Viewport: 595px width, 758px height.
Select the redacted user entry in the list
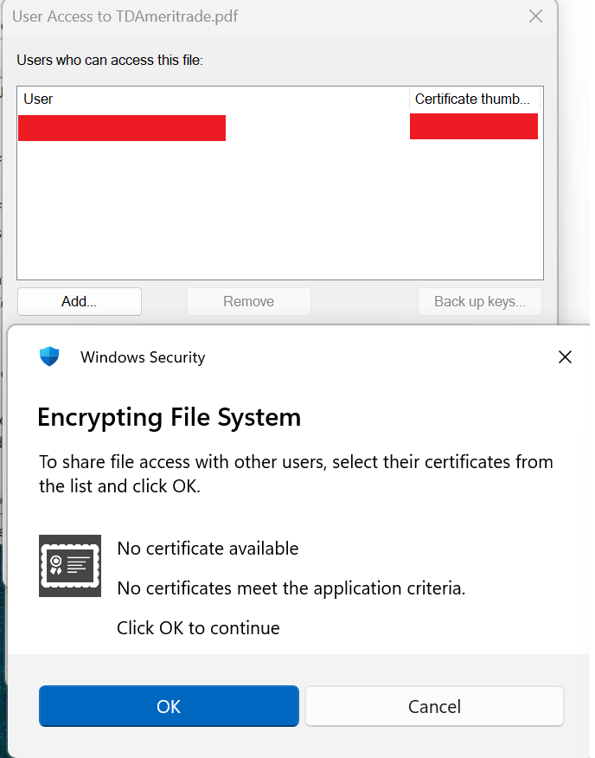tap(122, 127)
